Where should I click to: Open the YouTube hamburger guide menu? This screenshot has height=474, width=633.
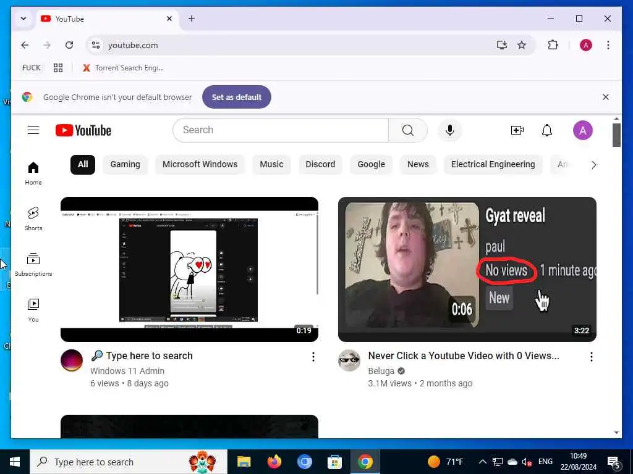coord(33,130)
